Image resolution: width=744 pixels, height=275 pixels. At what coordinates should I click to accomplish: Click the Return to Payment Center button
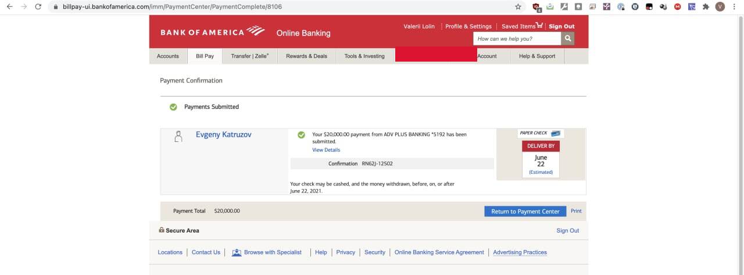525,211
